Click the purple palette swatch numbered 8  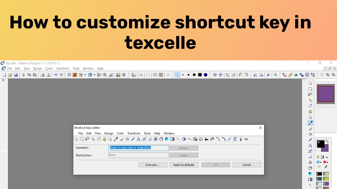(x=326, y=184)
